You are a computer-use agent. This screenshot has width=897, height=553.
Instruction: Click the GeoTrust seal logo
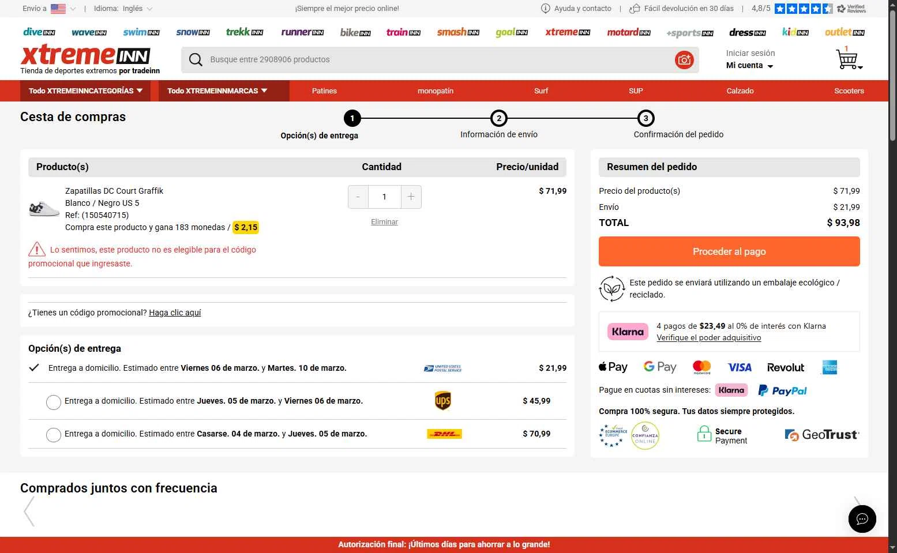[821, 435]
